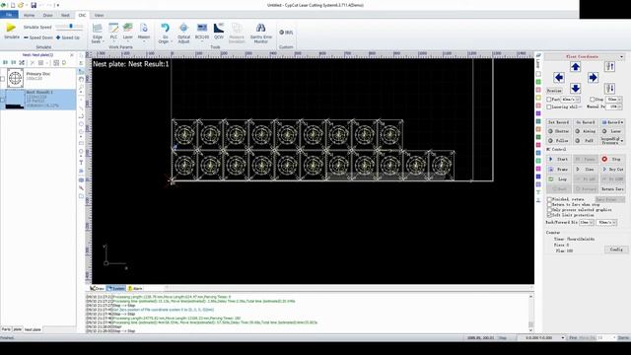
Task: Click the shuffle icon in nest panel
Action: tap(22, 63)
